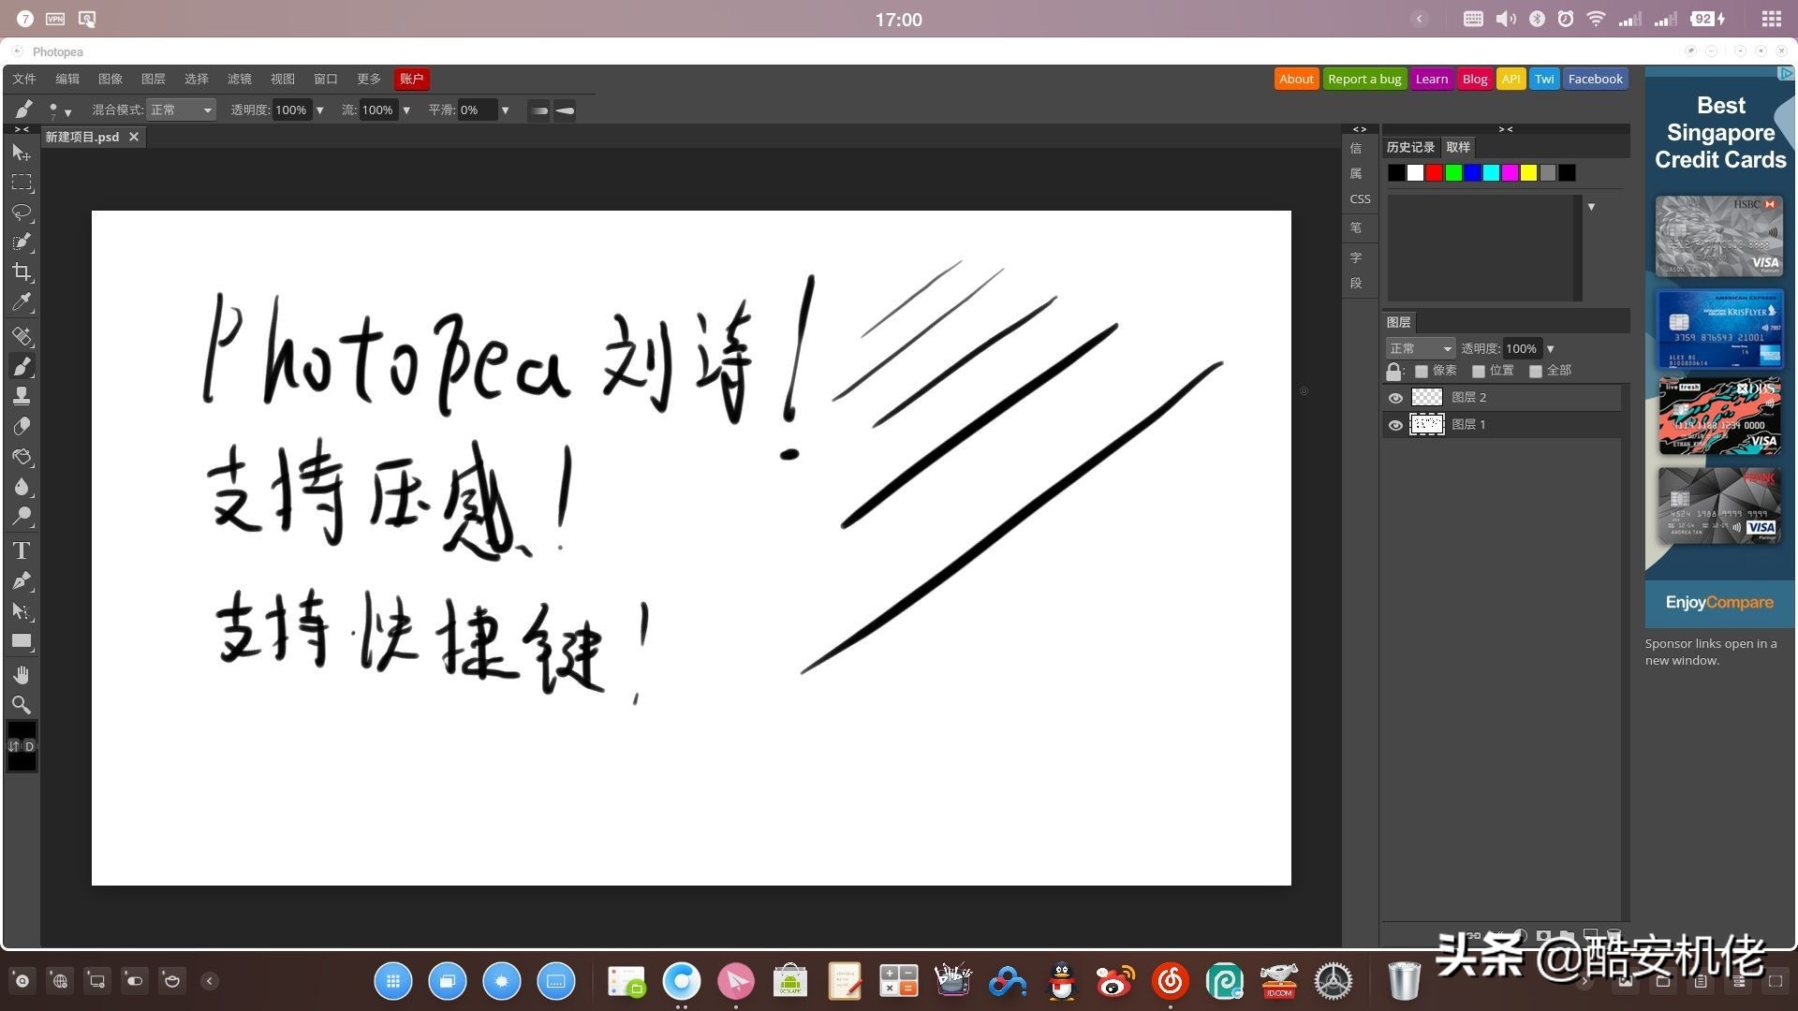Open the 混合模式 blend mode dropdown
This screenshot has height=1011, width=1798.
pyautogui.click(x=182, y=110)
